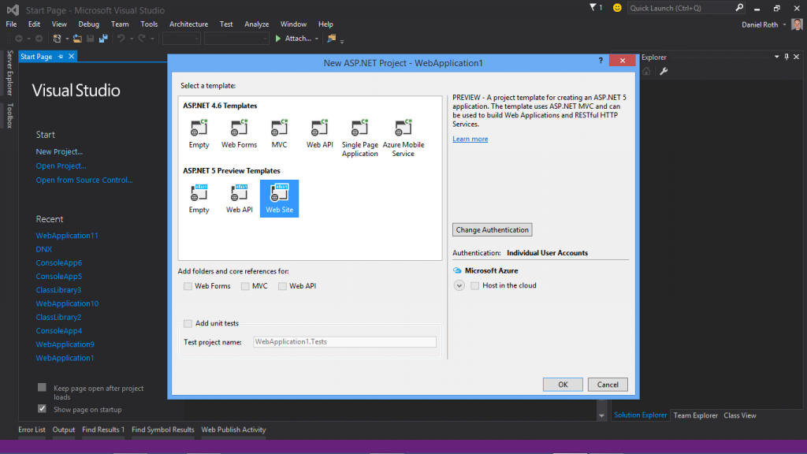Open the Analyze menu
The height and width of the screenshot is (454, 807).
pos(256,24)
